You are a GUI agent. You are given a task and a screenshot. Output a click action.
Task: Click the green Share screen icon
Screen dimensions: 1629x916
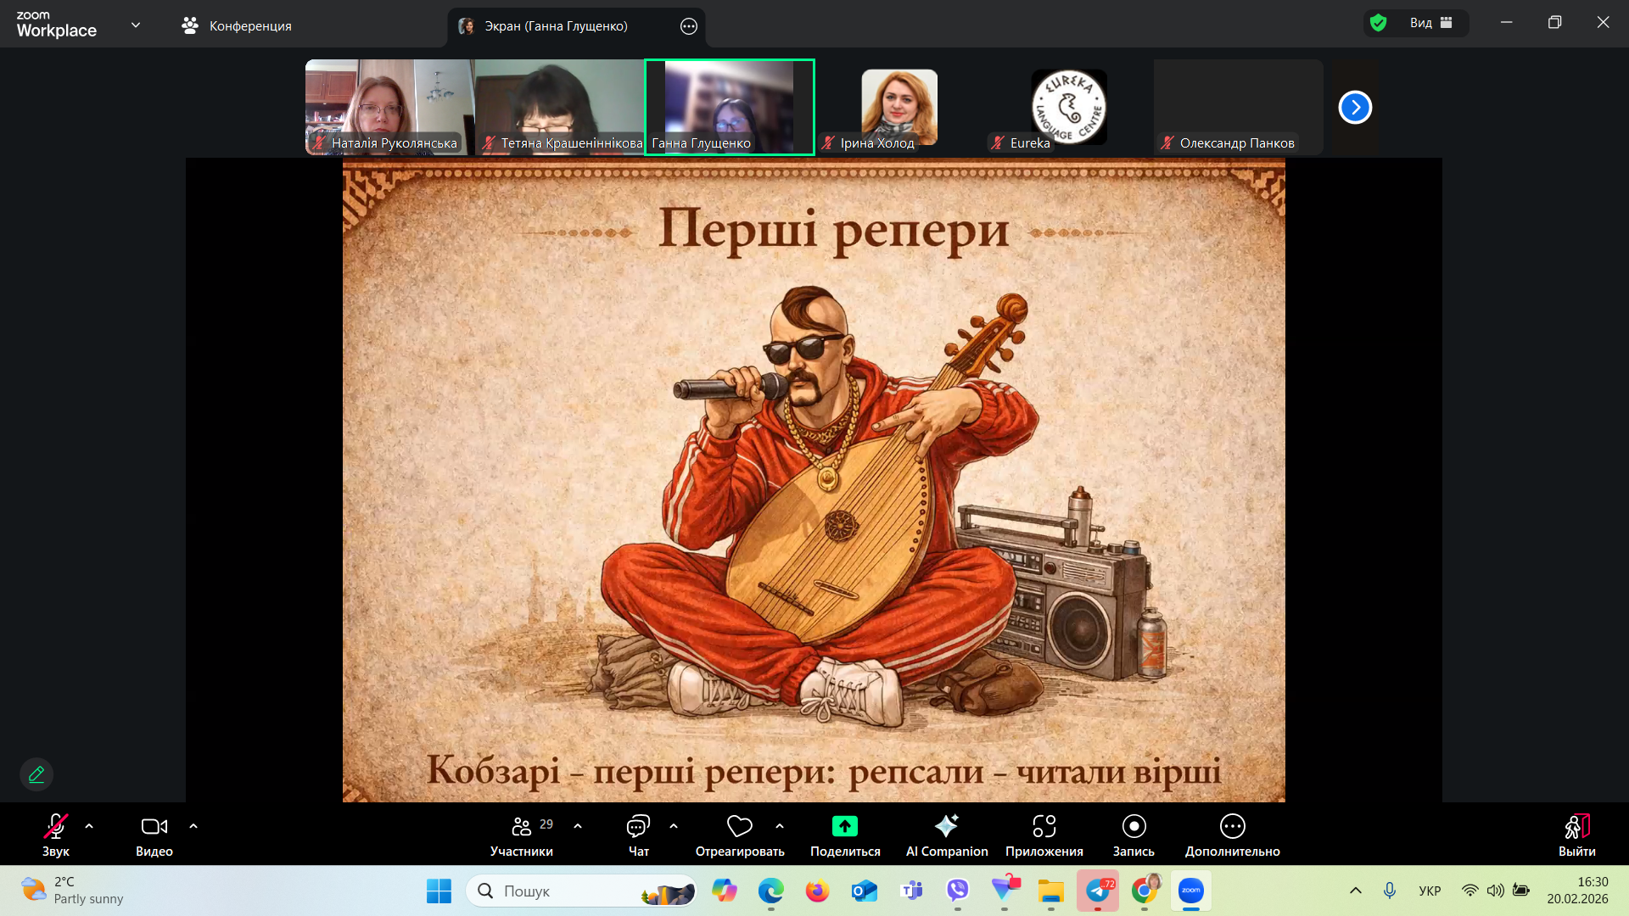click(844, 826)
